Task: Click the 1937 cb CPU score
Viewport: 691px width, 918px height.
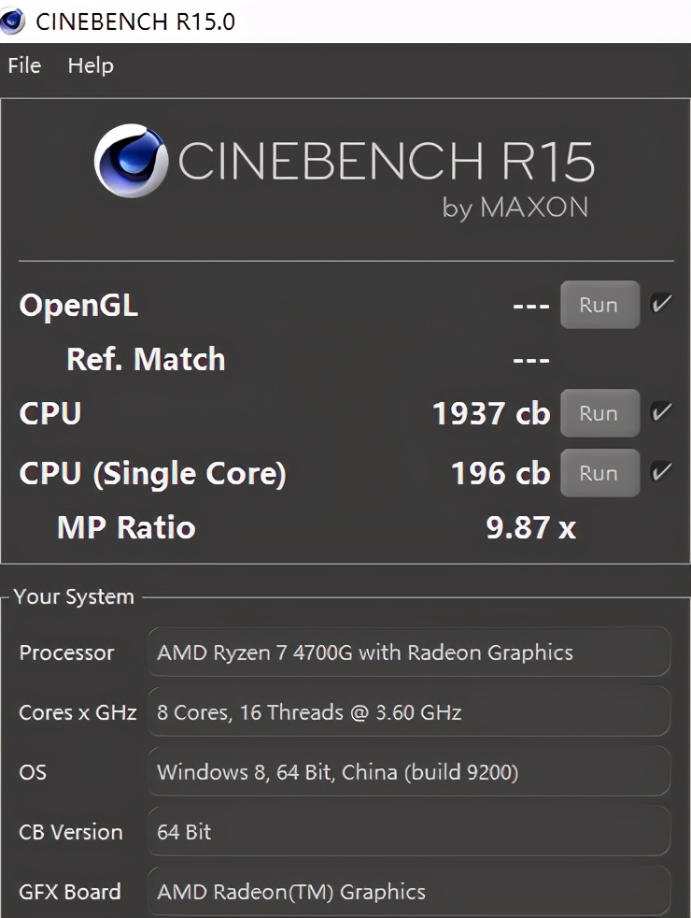Action: tap(491, 413)
